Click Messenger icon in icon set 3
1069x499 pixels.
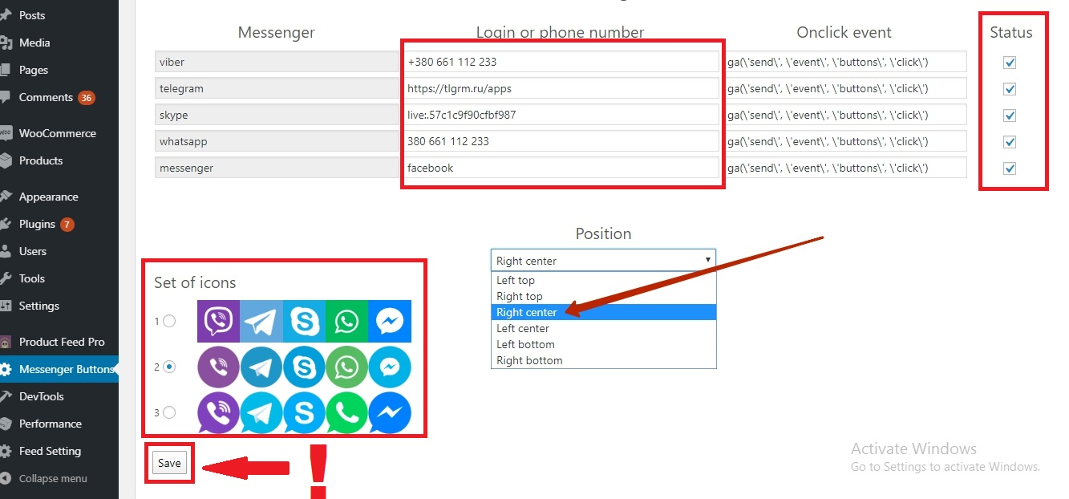[390, 413]
